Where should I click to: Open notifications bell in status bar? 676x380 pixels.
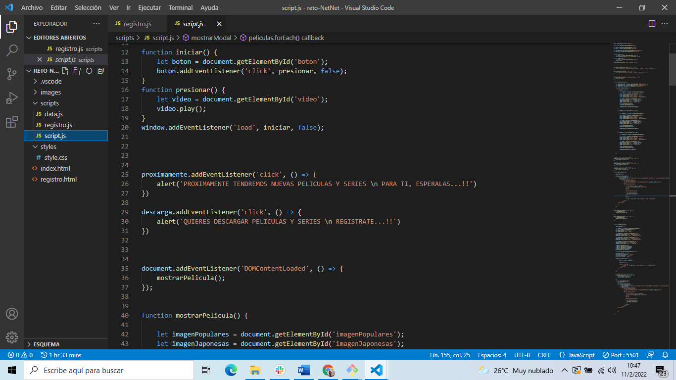pyautogui.click(x=665, y=355)
